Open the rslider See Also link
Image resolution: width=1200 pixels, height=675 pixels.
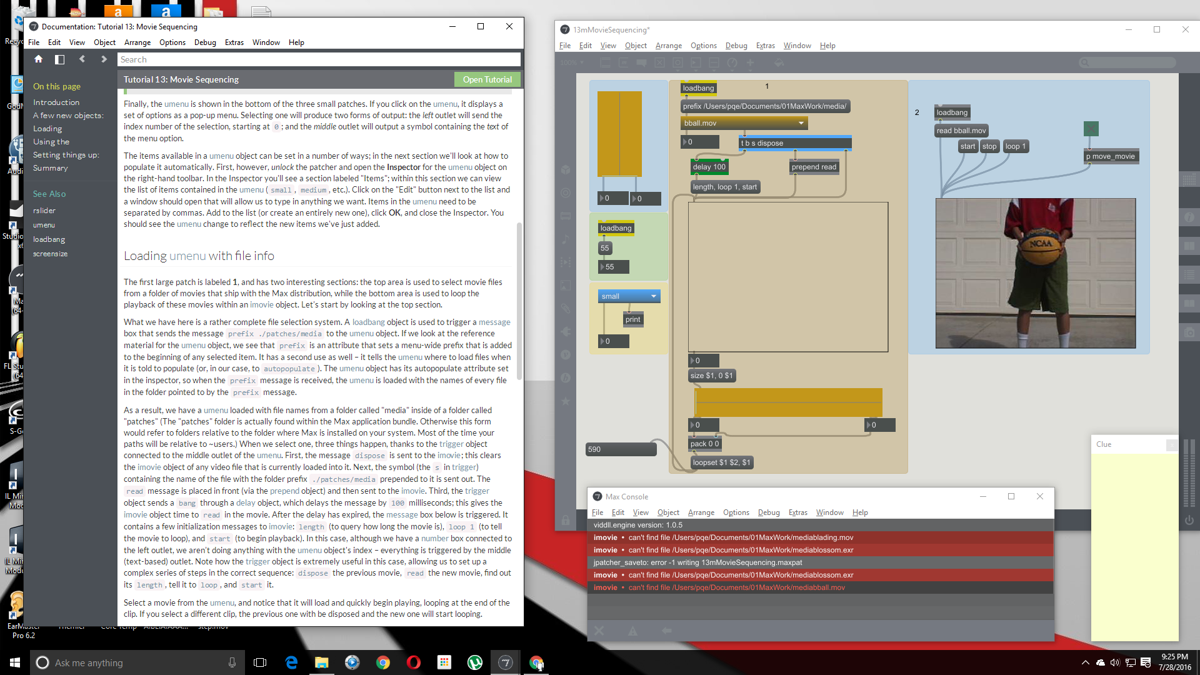click(x=44, y=211)
